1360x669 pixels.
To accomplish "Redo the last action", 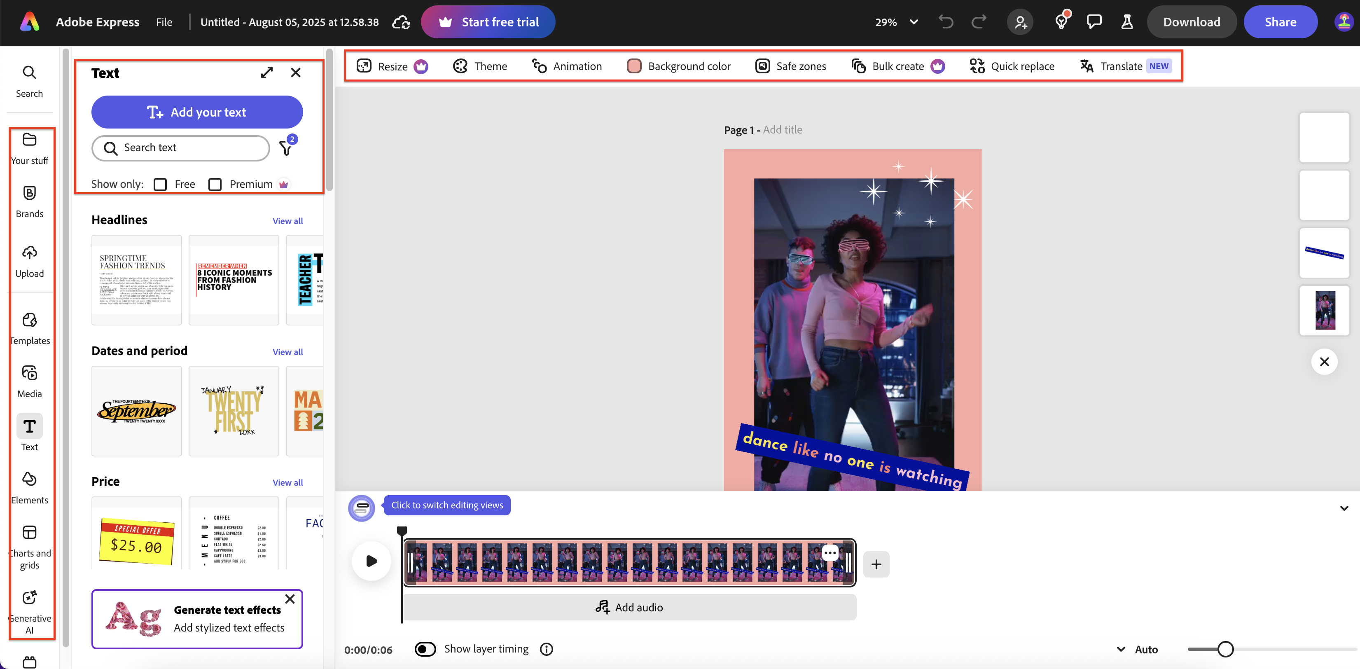I will (978, 22).
